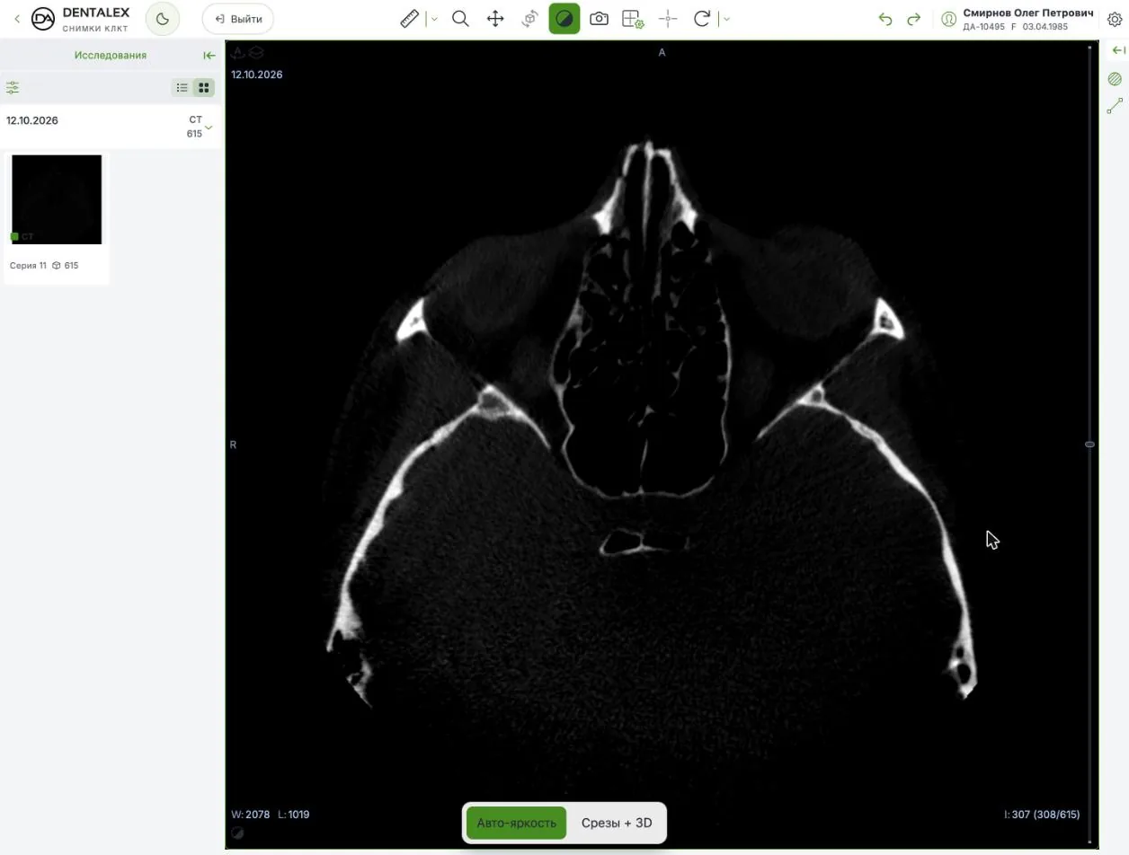Select the Серия 11 CT thumbnail
The image size is (1129, 855).
(x=57, y=199)
